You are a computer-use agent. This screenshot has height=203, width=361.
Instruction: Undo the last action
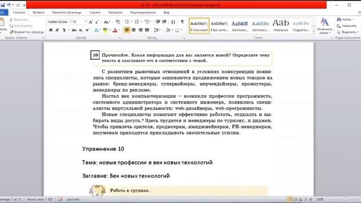[x=9, y=5]
